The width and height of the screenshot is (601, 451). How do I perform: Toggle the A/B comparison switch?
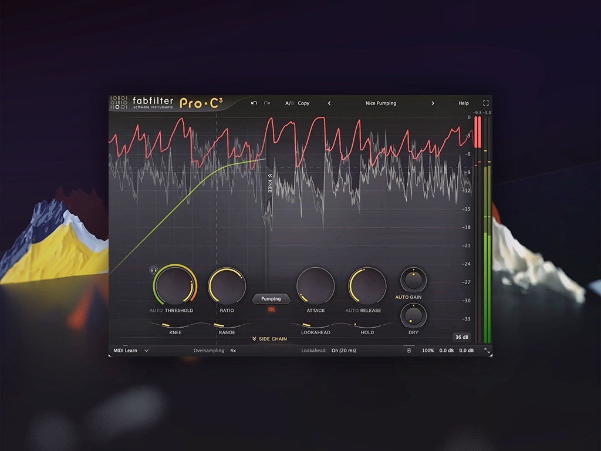(289, 103)
